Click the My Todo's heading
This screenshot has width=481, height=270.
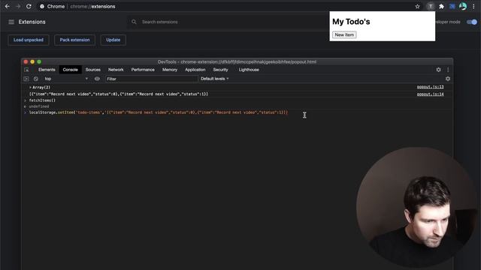click(x=351, y=22)
